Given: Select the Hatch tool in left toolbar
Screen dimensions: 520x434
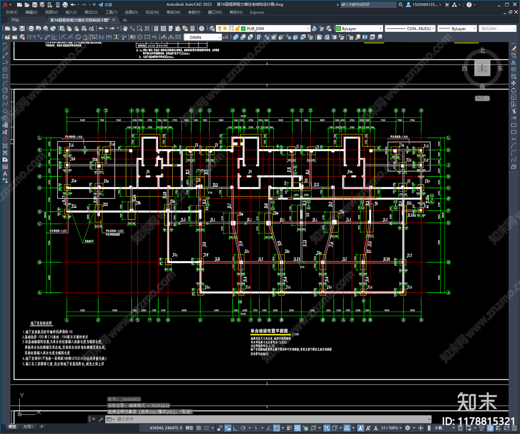Looking at the screenshot, I should (5, 146).
